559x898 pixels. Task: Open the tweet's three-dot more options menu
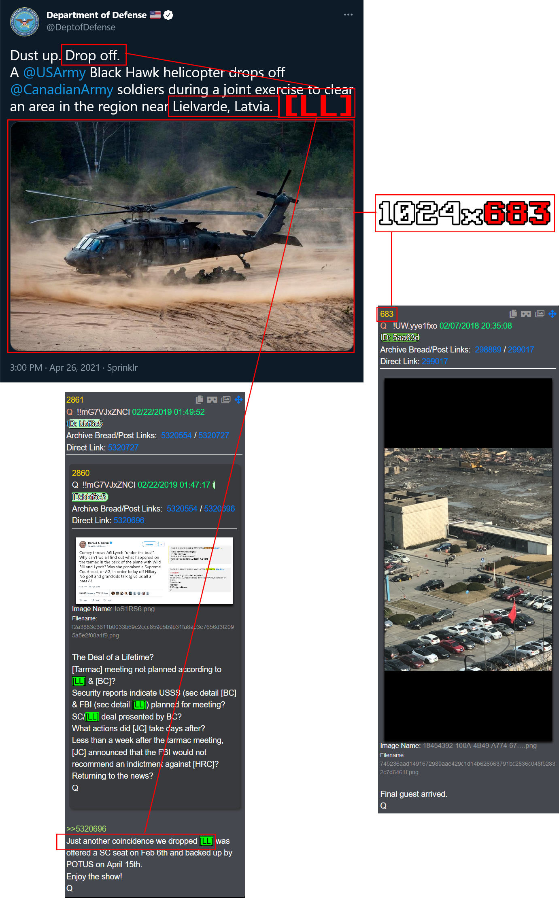click(x=348, y=15)
